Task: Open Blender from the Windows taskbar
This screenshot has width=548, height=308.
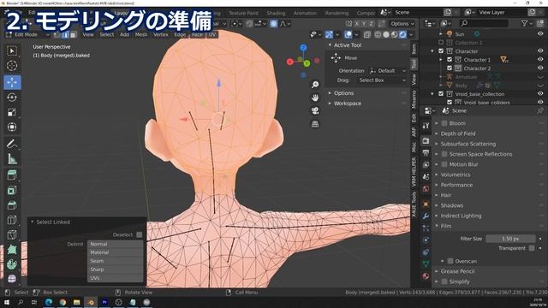Action: coord(91,302)
